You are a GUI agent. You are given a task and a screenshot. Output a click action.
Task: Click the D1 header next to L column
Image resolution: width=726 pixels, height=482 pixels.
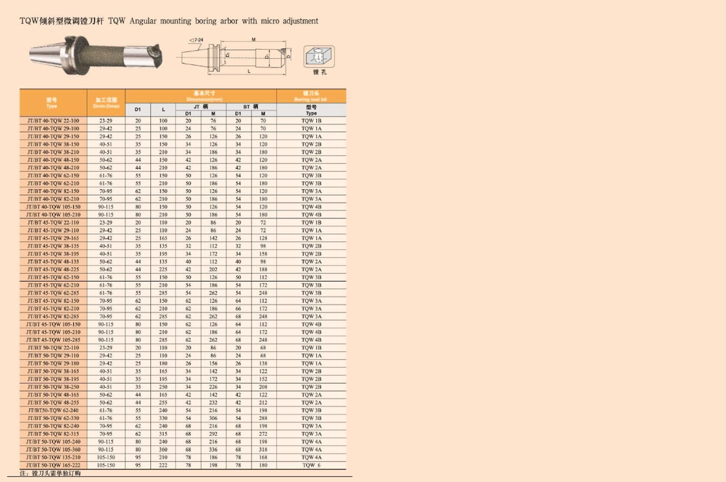[138, 110]
